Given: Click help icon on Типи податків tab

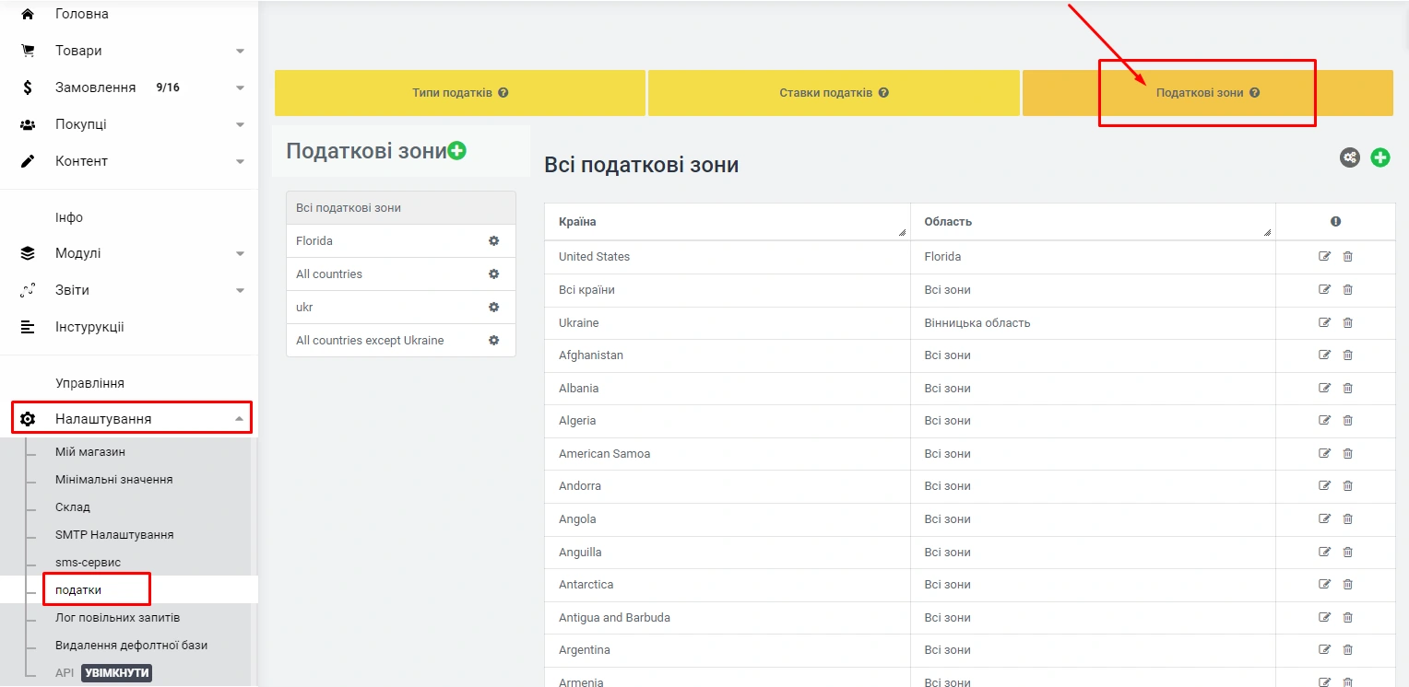Looking at the screenshot, I should pos(503,93).
